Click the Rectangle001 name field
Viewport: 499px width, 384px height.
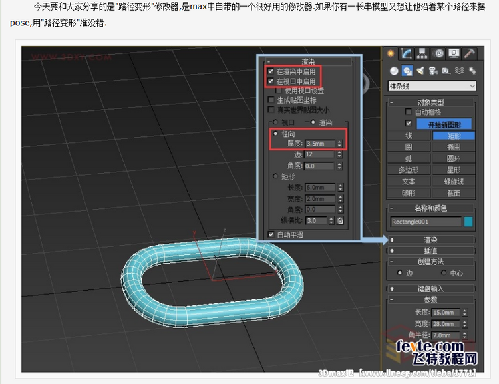(426, 222)
